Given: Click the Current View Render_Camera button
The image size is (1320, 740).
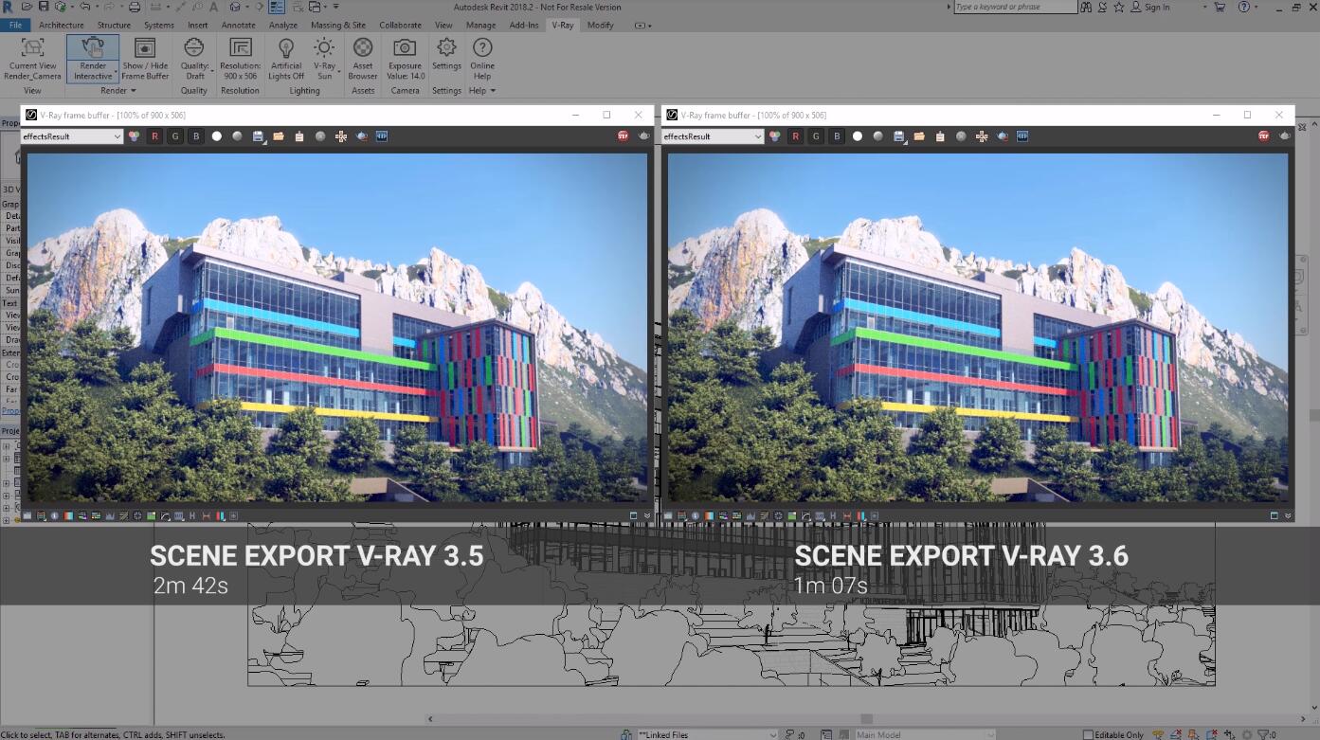Looking at the screenshot, I should pos(32,59).
